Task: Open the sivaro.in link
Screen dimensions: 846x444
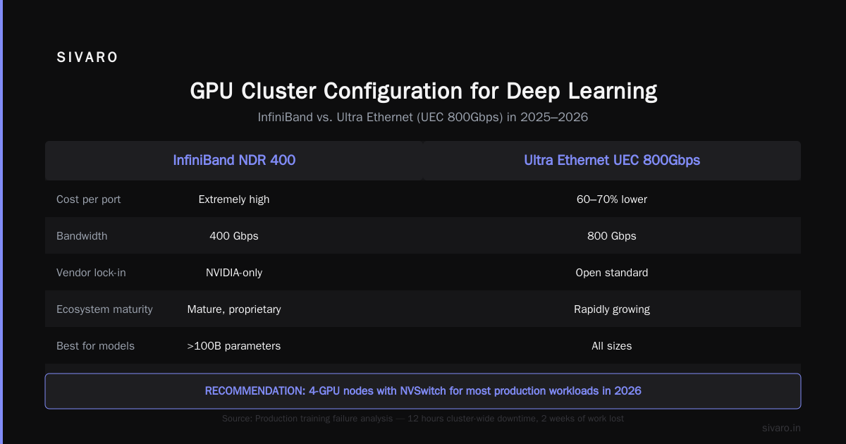Action: tap(782, 428)
